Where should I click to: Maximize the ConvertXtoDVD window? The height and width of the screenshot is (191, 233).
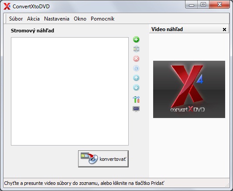click(x=203, y=5)
